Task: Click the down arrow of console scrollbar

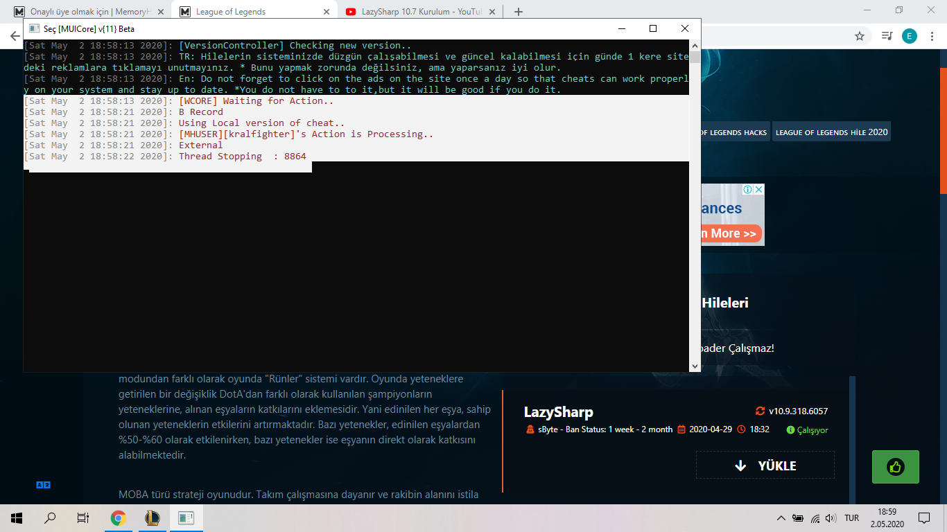Action: (x=695, y=366)
